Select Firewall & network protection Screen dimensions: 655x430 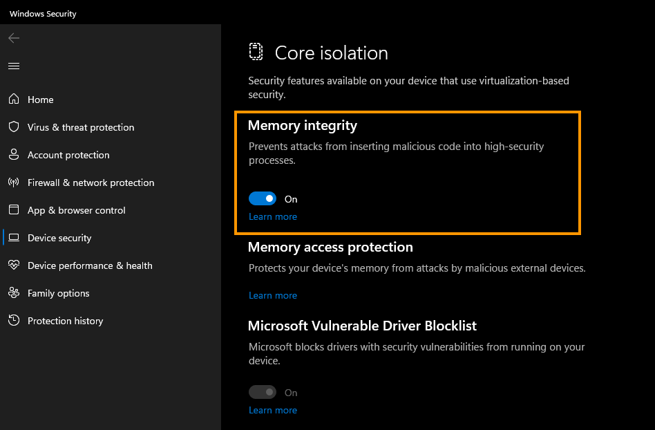(91, 183)
